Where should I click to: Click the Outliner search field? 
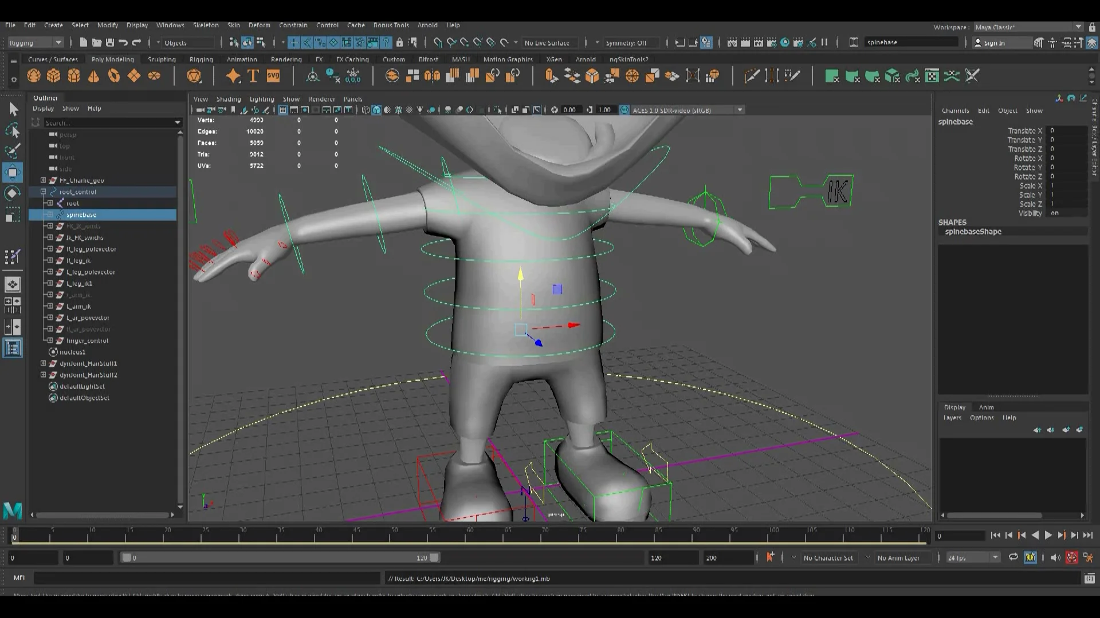tap(113, 122)
